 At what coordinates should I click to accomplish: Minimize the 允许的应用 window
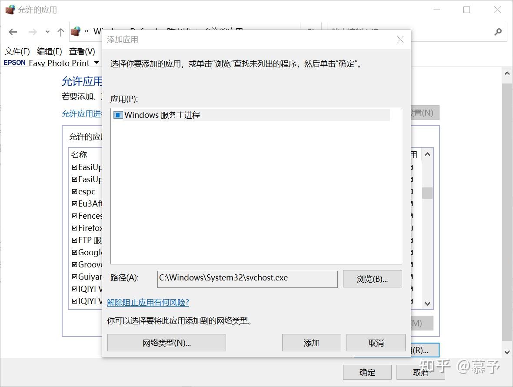(x=436, y=10)
